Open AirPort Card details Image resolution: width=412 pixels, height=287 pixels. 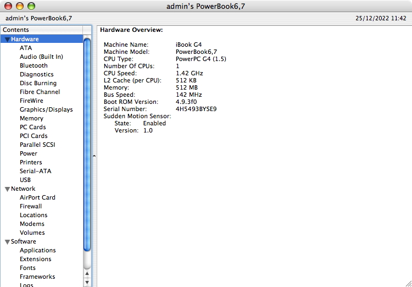(37, 197)
